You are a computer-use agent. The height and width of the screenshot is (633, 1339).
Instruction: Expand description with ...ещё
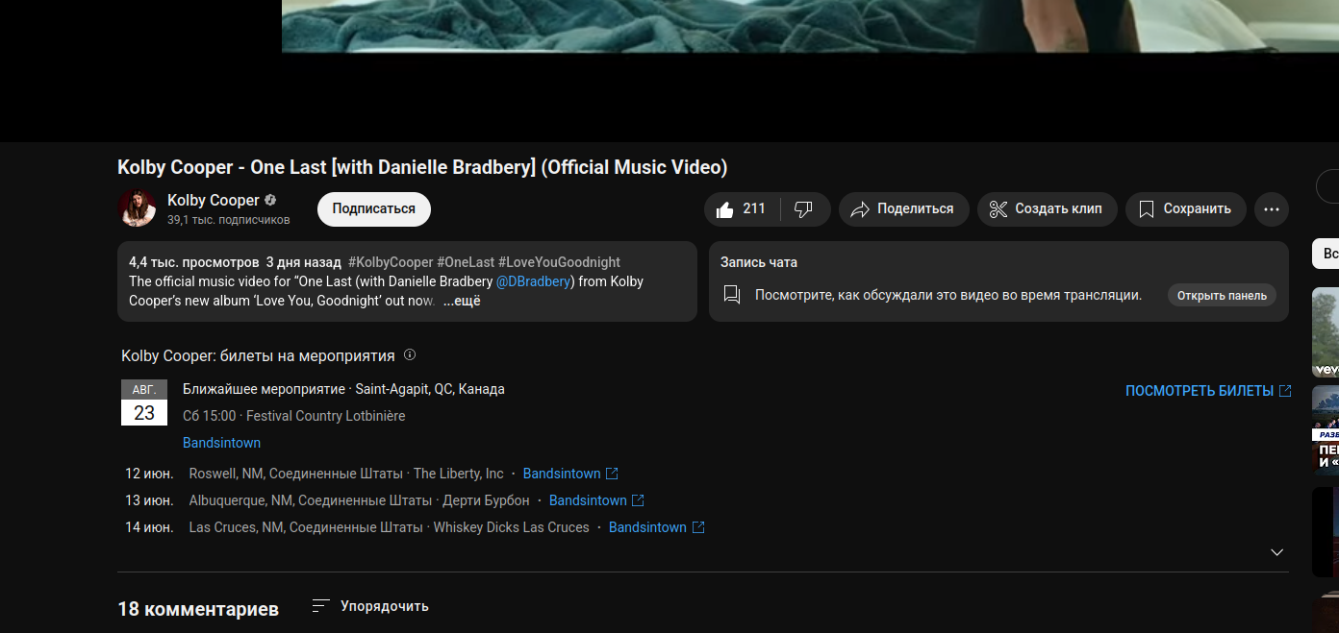point(462,301)
